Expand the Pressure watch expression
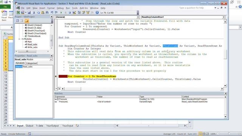The image size is (242, 136). tap(58, 99)
